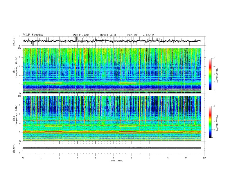Click inside the ch.2 spectrogram panel

[x=112, y=119]
